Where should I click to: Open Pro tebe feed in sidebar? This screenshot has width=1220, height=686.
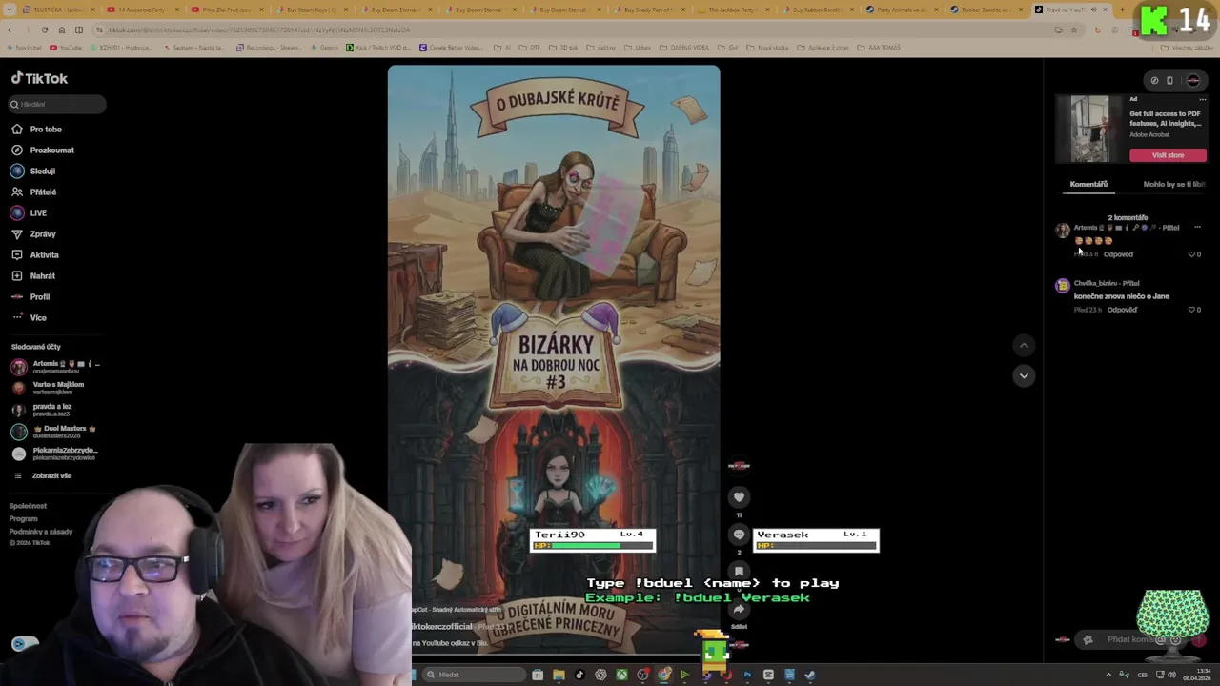point(36,129)
